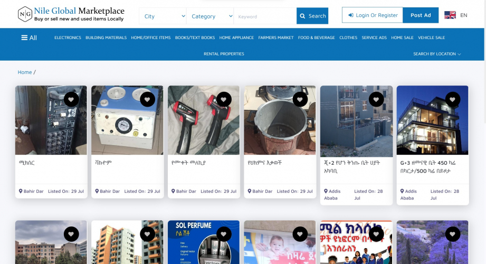Click the UK flag language icon
This screenshot has height=264, width=486.
[x=450, y=15]
